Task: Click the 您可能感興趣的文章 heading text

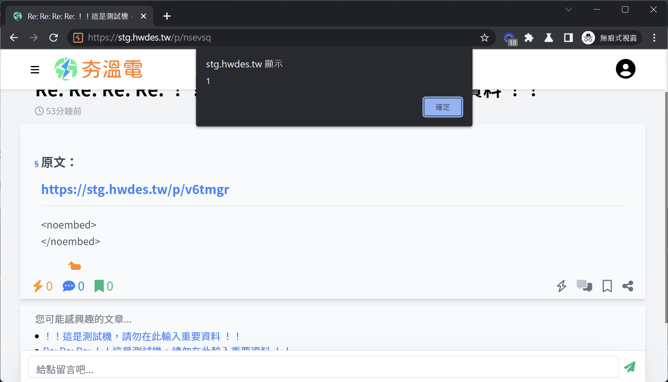Action: 84,319
